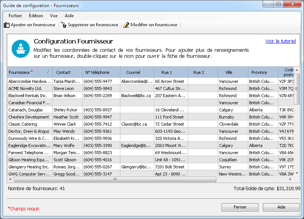Image resolution: width=304 pixels, height=219 pixels.
Task: Click the vertical scrollbar down arrow
Action: [296, 174]
